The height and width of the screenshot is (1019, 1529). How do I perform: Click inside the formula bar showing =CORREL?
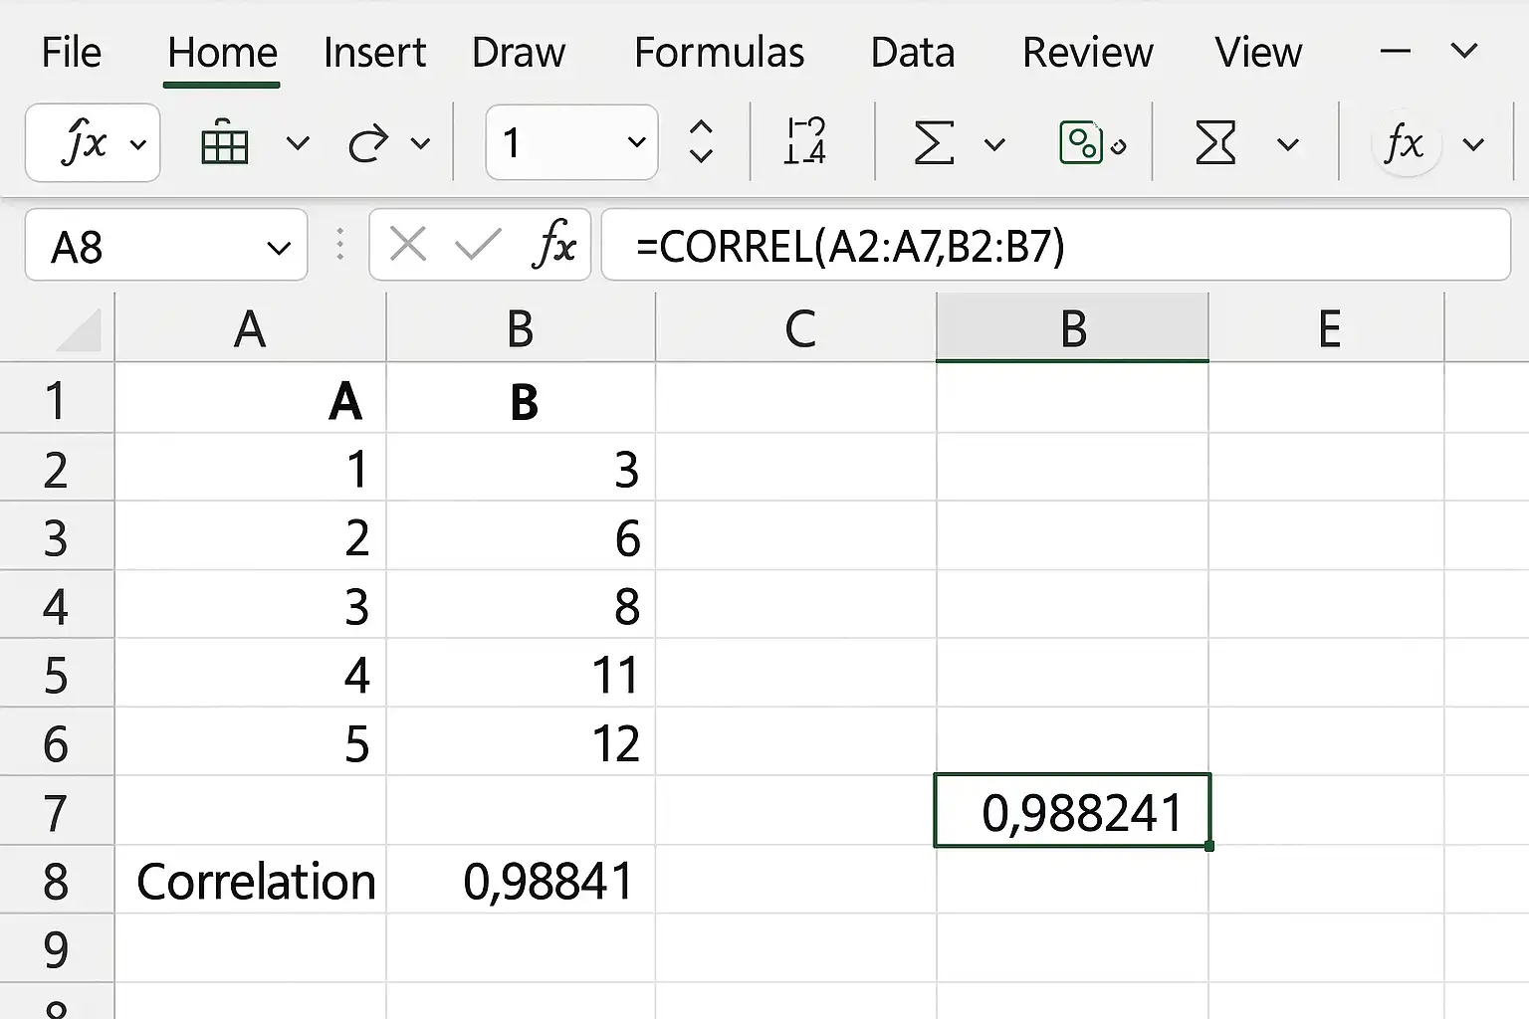pyautogui.click(x=1056, y=245)
